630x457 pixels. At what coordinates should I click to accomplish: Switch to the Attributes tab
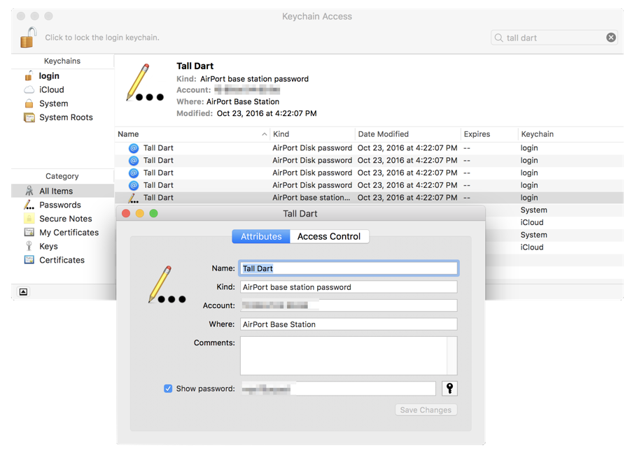click(x=261, y=236)
